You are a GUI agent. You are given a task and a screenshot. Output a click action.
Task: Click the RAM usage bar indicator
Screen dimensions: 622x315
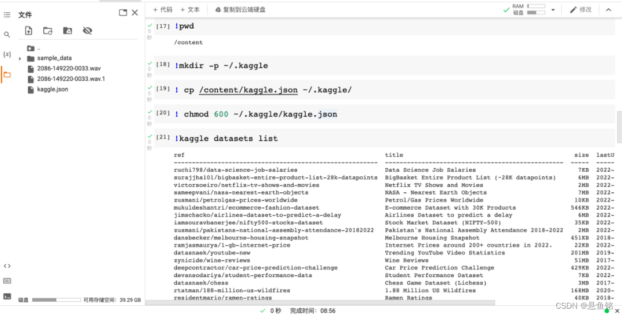536,6
